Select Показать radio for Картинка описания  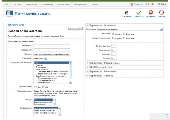coord(124,38)
